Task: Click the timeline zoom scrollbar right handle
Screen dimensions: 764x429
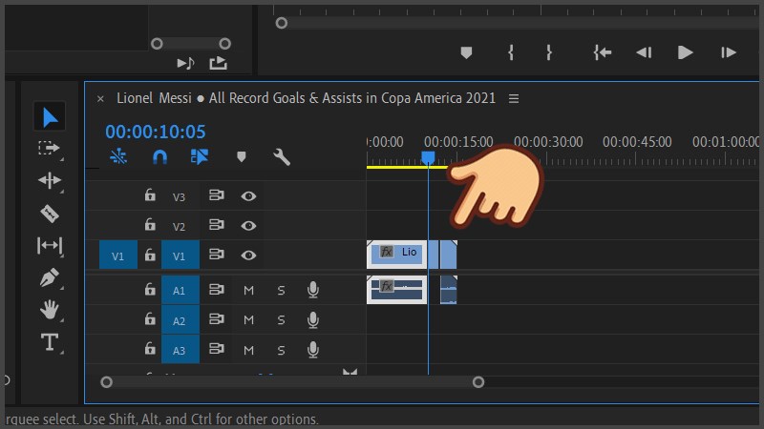Action: 478,382
